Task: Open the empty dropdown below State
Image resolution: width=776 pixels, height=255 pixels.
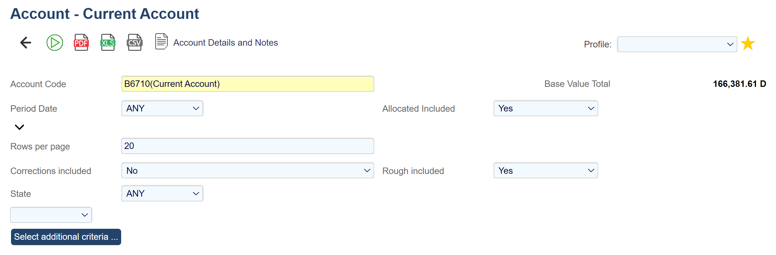Action: point(51,215)
